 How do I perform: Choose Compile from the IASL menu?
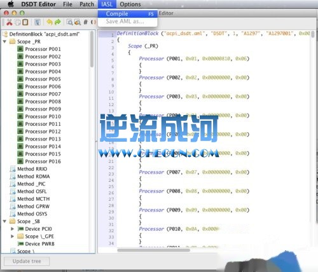127,14
